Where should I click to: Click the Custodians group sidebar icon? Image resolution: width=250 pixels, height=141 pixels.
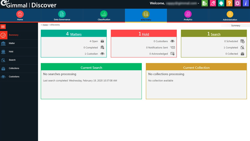coord(3,77)
